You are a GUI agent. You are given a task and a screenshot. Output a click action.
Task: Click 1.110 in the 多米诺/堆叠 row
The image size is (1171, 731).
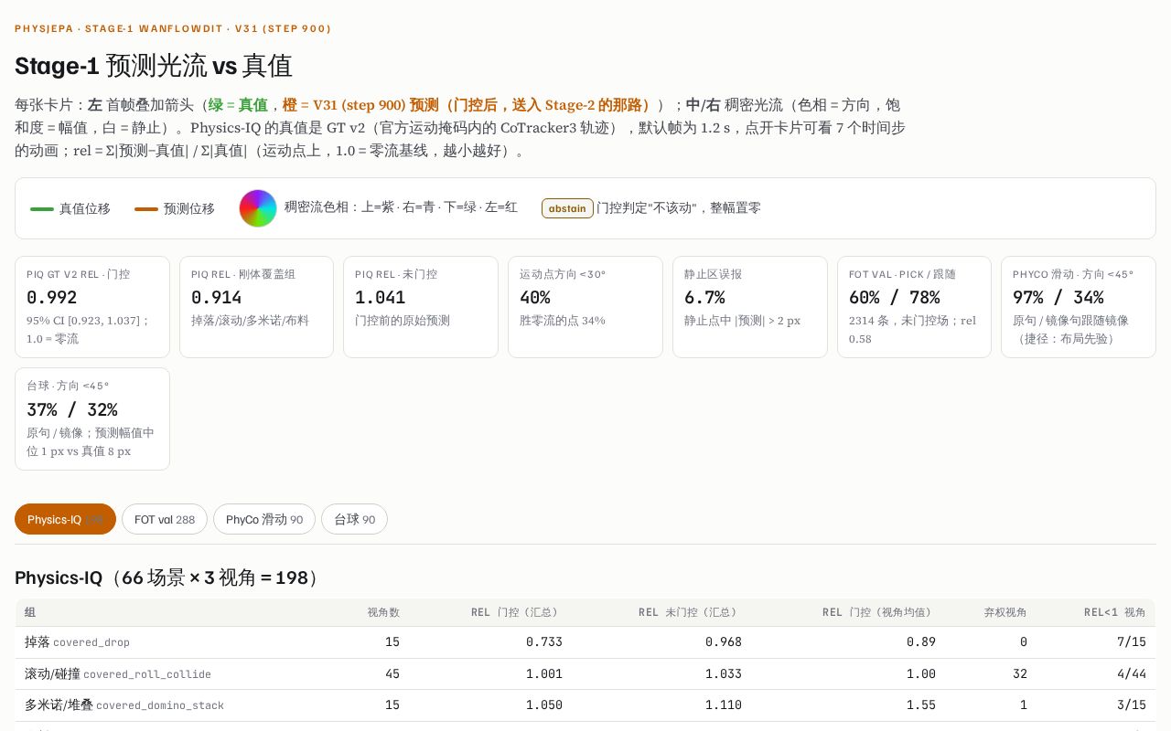pos(724,705)
